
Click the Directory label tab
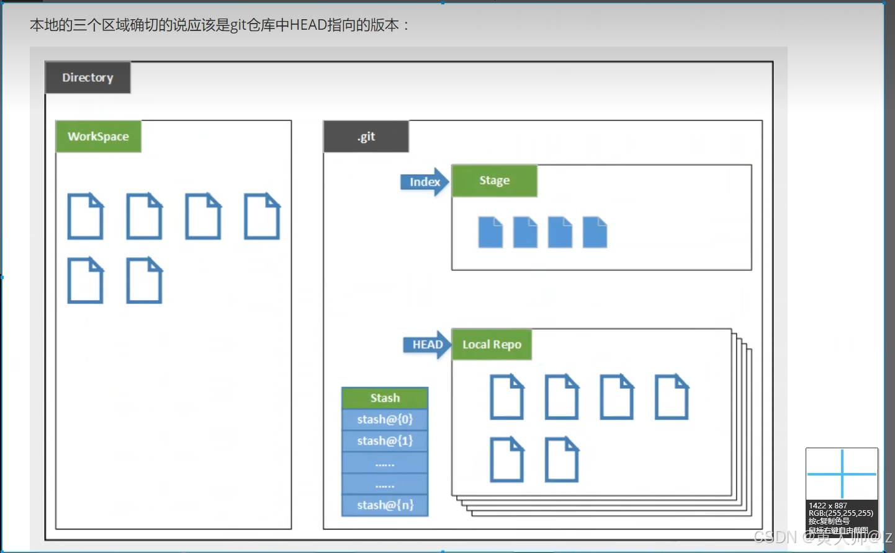[88, 77]
